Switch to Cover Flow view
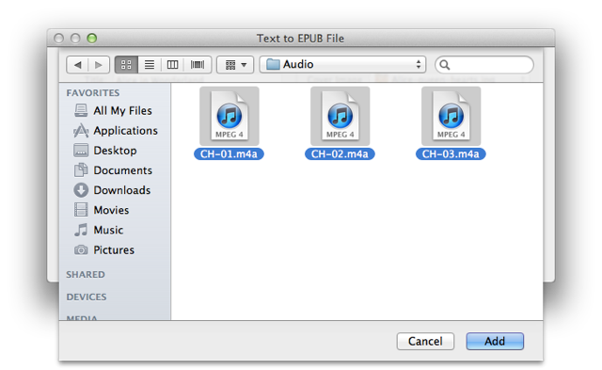 click(198, 65)
